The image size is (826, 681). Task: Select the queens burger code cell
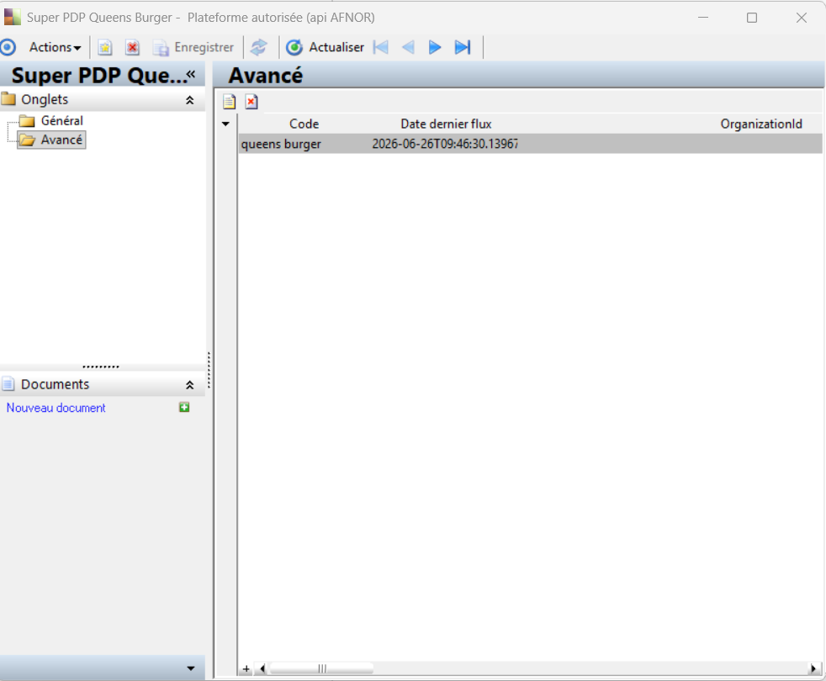[304, 144]
